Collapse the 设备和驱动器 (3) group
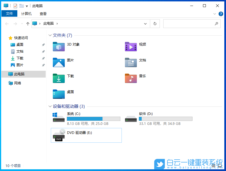226x171 pixels. [x=50, y=106]
